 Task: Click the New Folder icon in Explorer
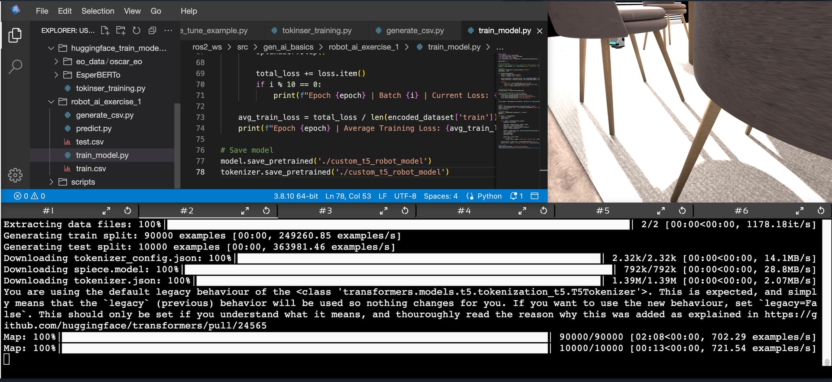click(121, 30)
